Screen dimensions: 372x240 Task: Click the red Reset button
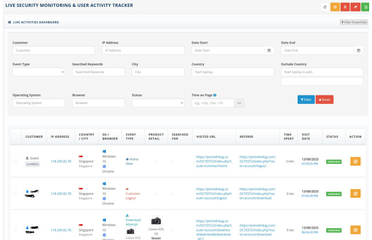(324, 99)
